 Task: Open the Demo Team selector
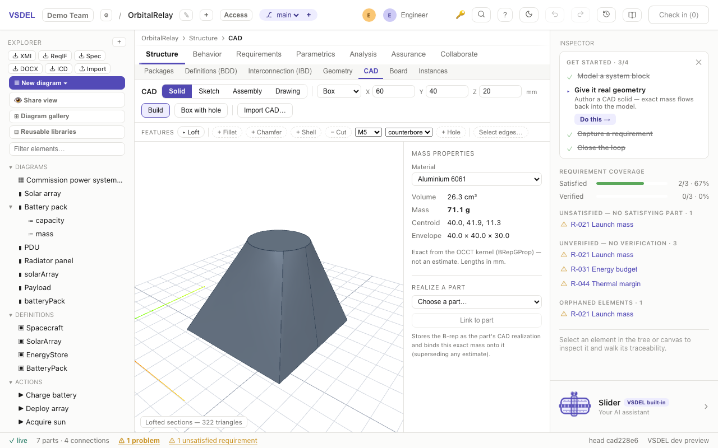(68, 15)
